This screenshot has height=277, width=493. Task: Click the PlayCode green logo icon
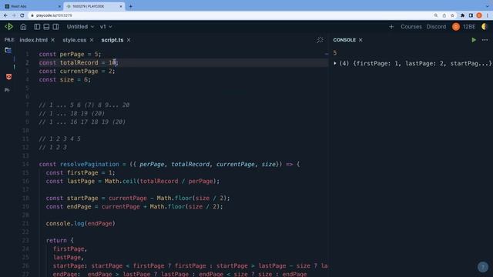point(8,27)
